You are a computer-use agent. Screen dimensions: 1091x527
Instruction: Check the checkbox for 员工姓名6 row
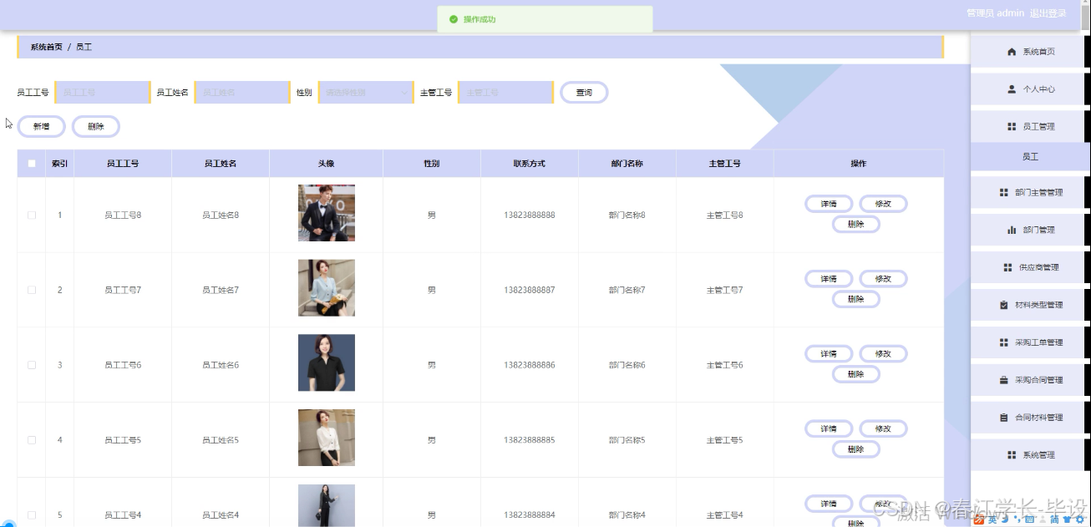click(x=31, y=364)
